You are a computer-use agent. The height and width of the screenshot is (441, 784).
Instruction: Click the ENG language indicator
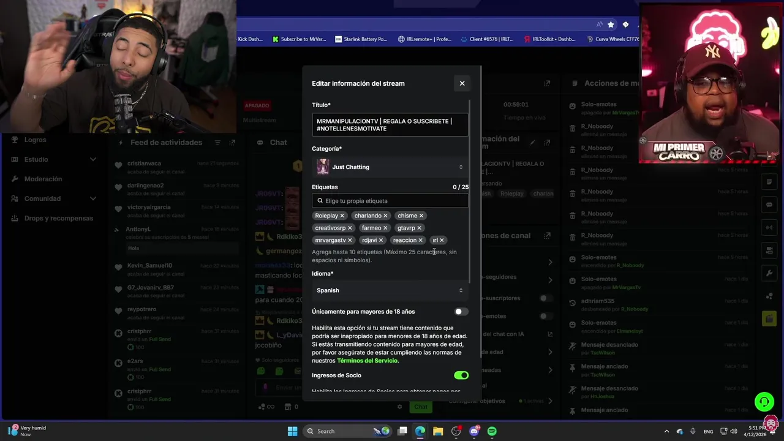[708, 431]
